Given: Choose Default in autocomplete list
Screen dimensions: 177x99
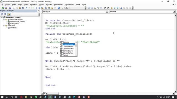Looking at the screenshot, I should click(x=67, y=55).
